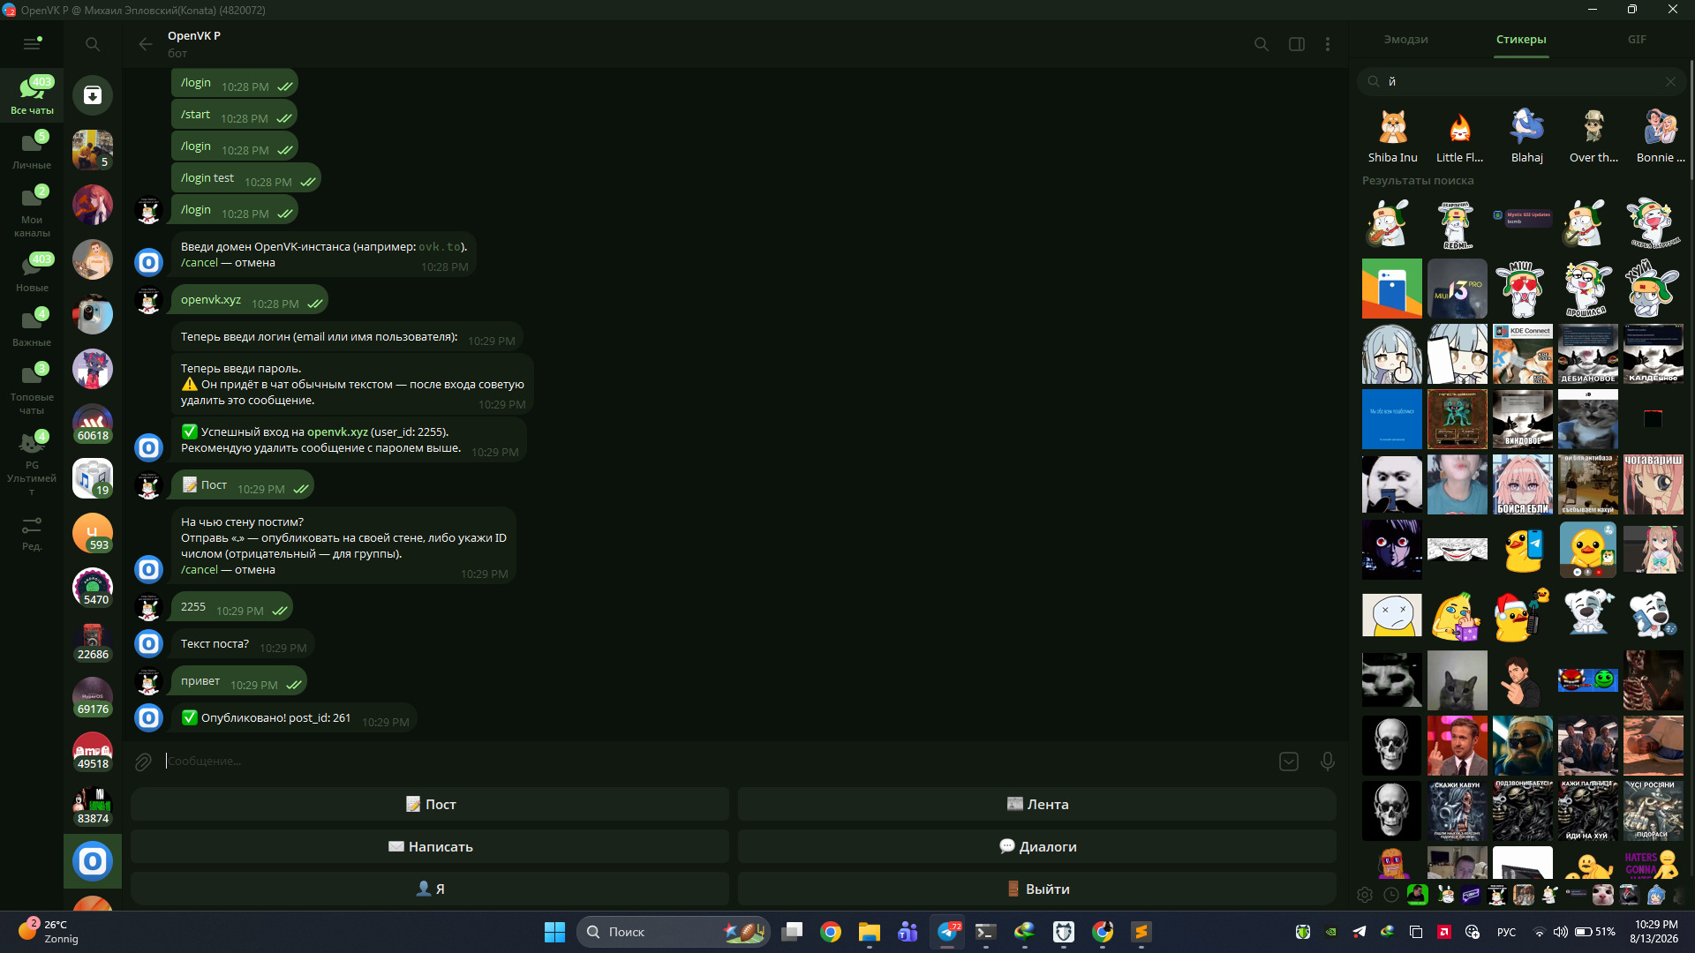The width and height of the screenshot is (1695, 953).
Task: Toggle the bot keyboard button
Action: [1289, 762]
